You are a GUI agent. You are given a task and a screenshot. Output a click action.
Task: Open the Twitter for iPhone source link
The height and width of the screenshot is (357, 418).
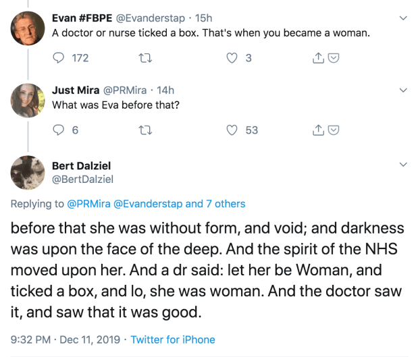pyautogui.click(x=173, y=339)
